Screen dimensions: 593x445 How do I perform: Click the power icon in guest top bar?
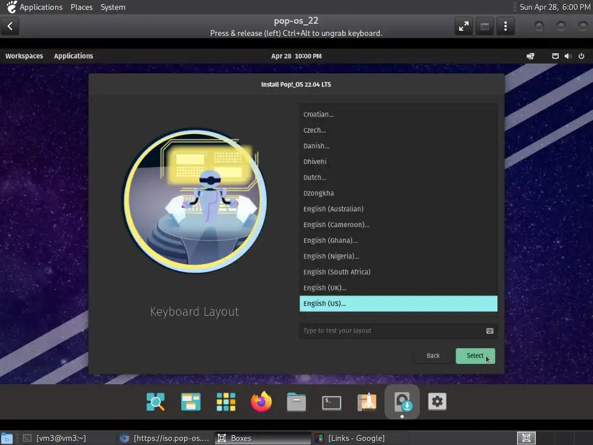coord(581,56)
